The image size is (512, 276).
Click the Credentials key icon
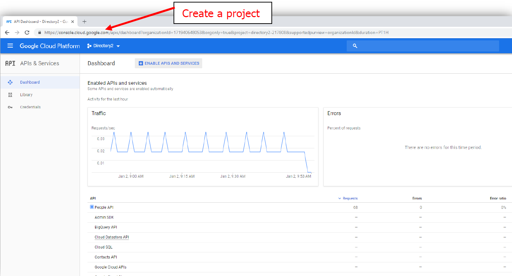[10, 107]
